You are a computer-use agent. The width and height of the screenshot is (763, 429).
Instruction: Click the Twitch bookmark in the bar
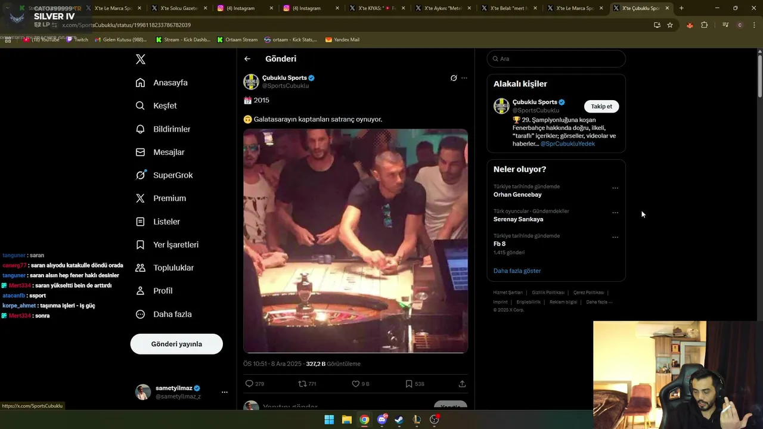tap(77, 40)
